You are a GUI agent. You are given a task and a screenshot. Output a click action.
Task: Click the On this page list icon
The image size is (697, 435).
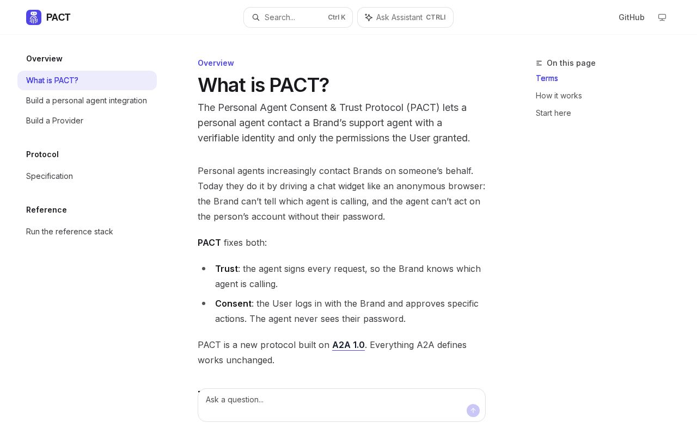click(539, 63)
